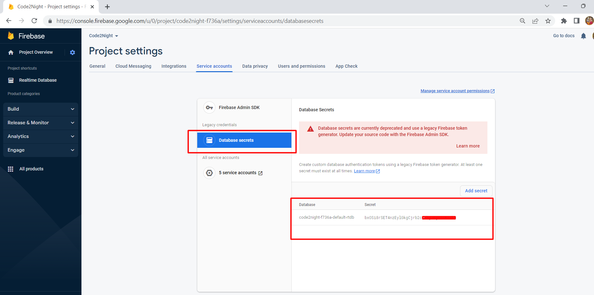Click the Database Secrets panel title
Image resolution: width=594 pixels, height=295 pixels.
[317, 110]
